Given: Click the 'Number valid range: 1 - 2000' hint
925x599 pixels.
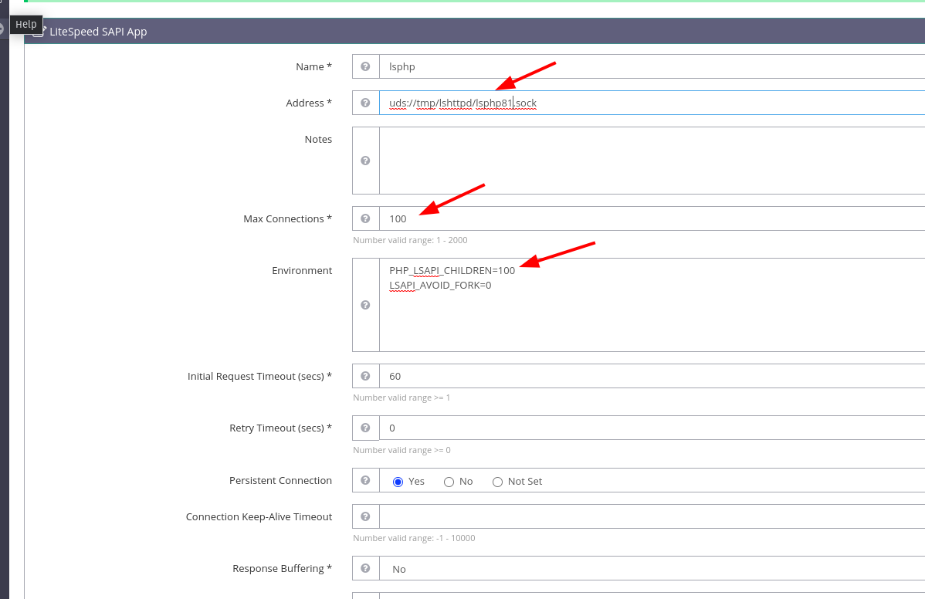Looking at the screenshot, I should tap(410, 240).
